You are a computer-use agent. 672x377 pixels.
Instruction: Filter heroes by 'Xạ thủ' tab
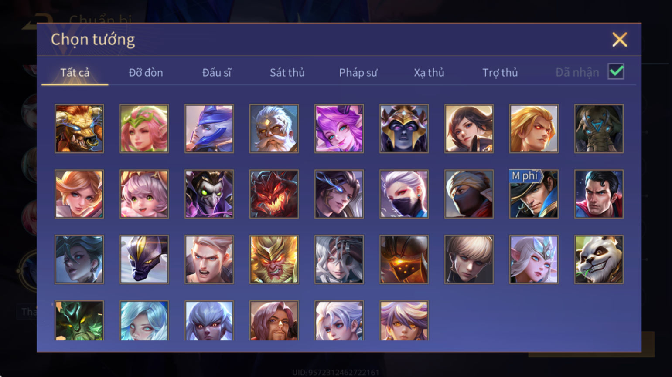pyautogui.click(x=429, y=73)
